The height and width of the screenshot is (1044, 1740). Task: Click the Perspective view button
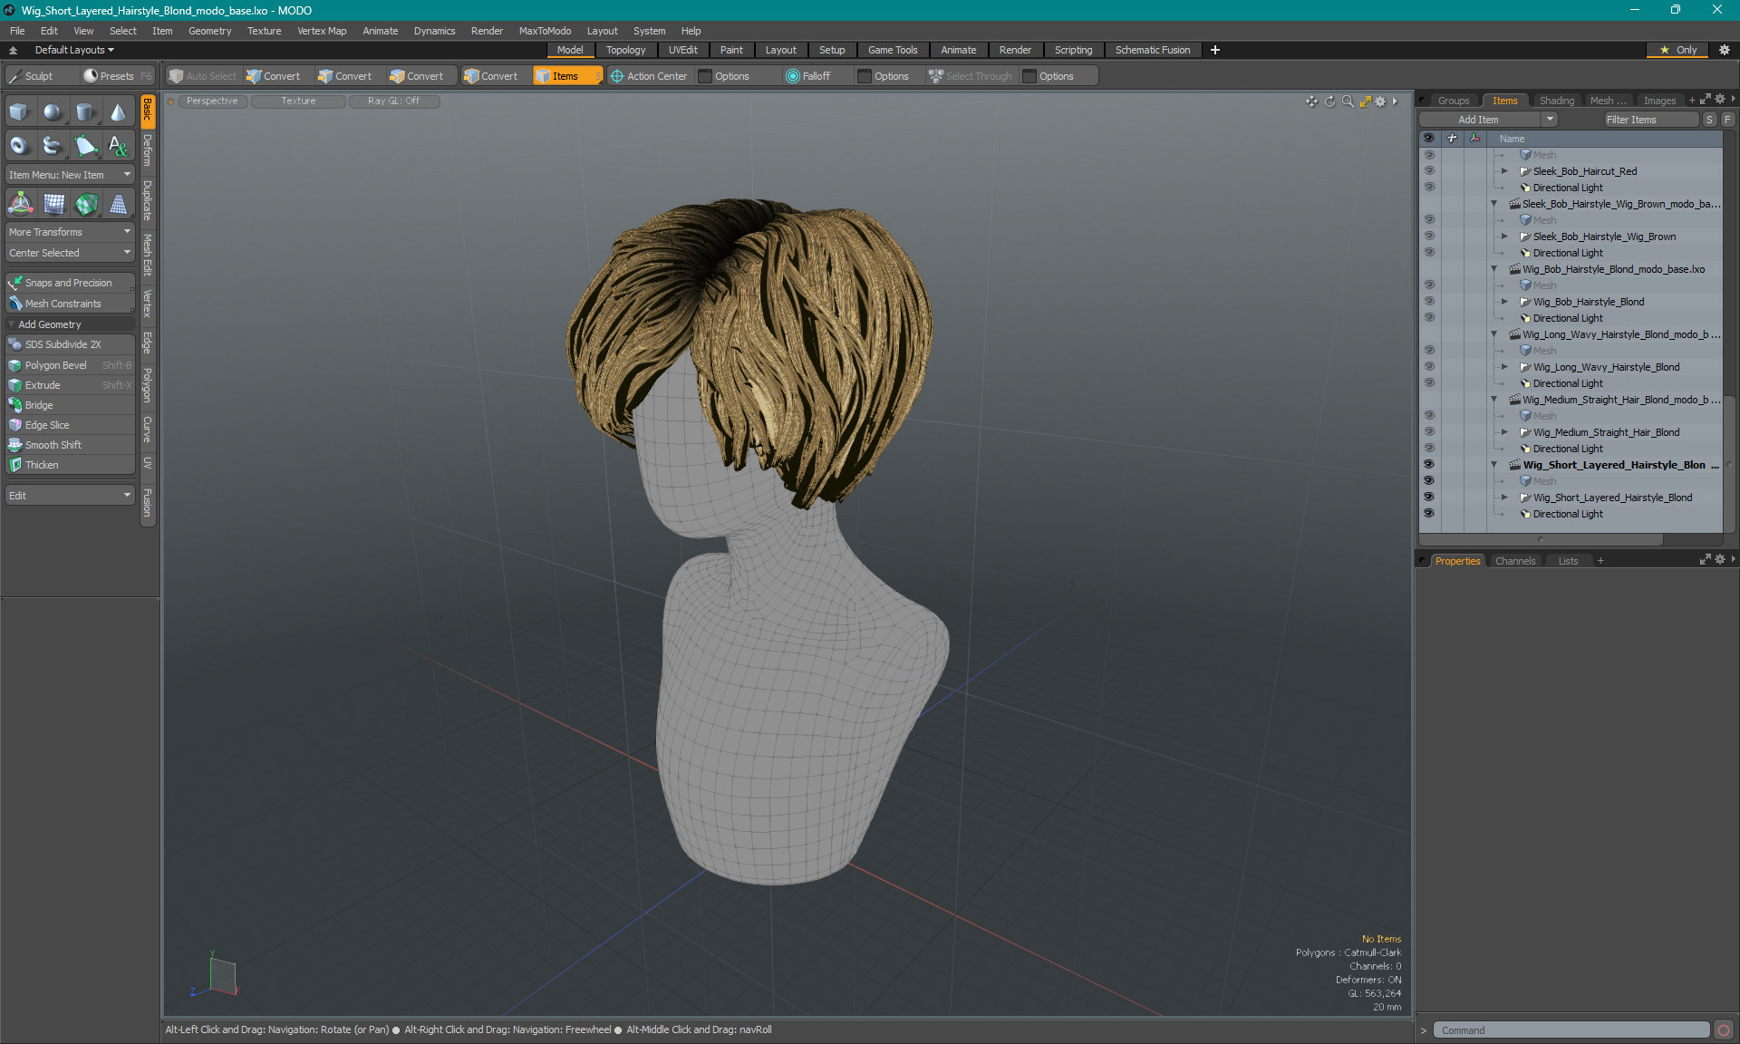pos(212,101)
